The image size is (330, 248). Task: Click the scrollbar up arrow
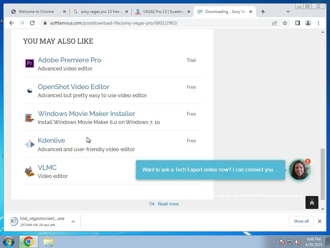tap(323, 32)
